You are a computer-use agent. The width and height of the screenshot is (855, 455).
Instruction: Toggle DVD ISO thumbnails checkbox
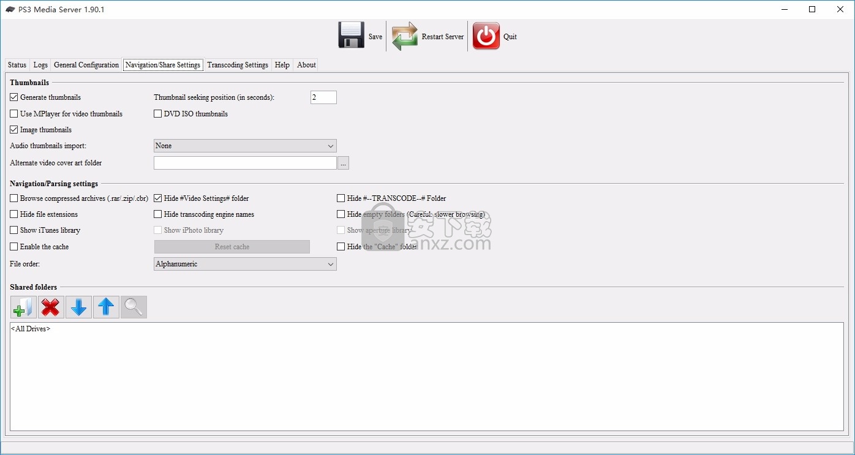158,114
